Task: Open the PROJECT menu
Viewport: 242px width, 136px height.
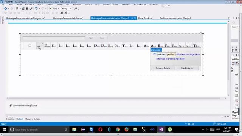Action: [29, 5]
